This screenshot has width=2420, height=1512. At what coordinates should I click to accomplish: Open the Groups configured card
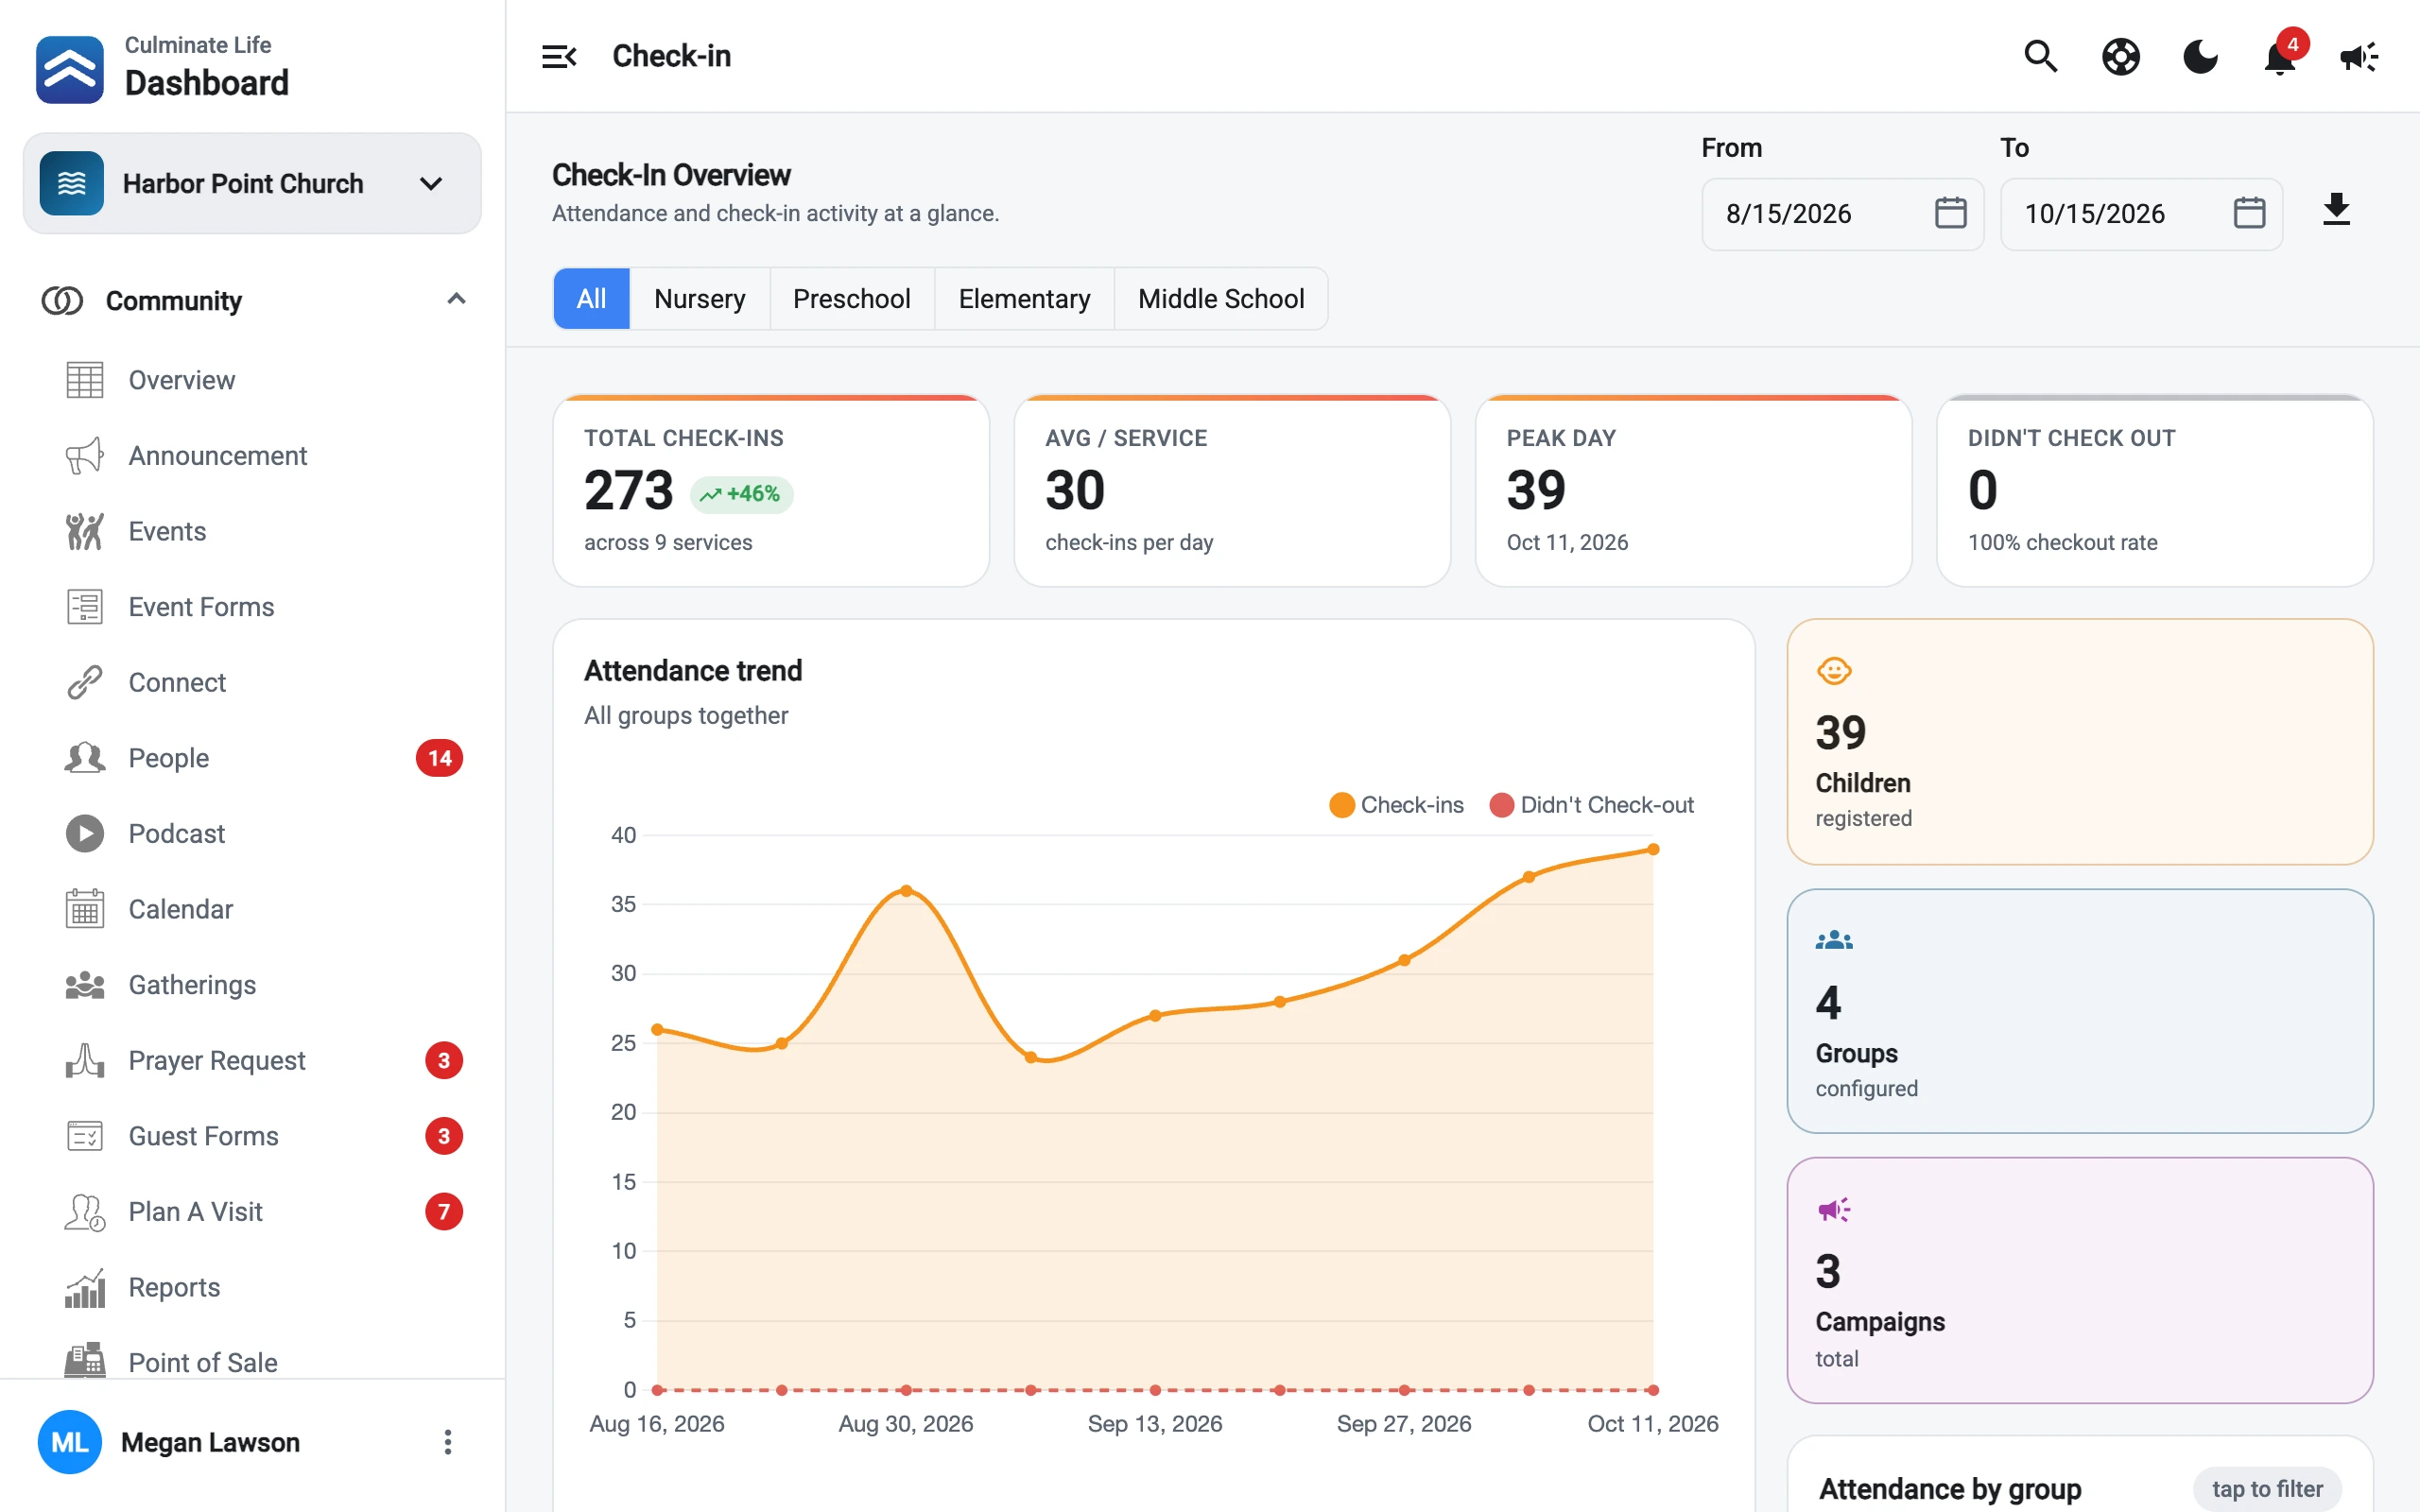pos(2079,1011)
